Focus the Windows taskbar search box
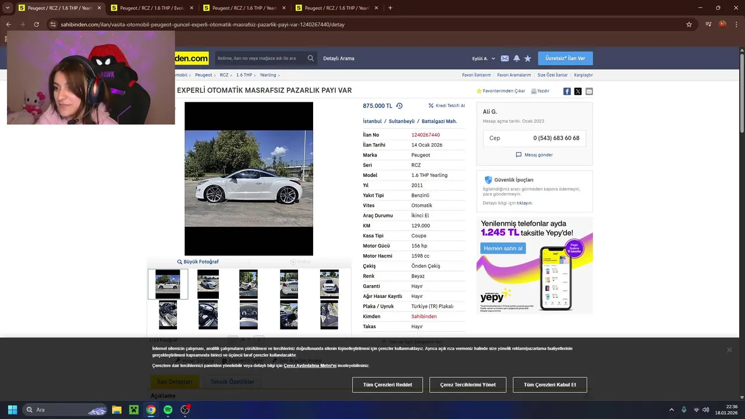This screenshot has height=419, width=745. pyautogui.click(x=65, y=410)
